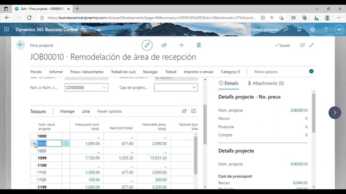Share the Tasques subpage icon
This screenshot has width=346, height=194.
[x=184, y=111]
